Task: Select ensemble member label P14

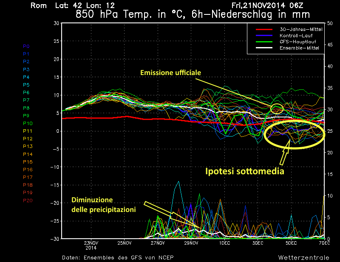Action: (28, 154)
